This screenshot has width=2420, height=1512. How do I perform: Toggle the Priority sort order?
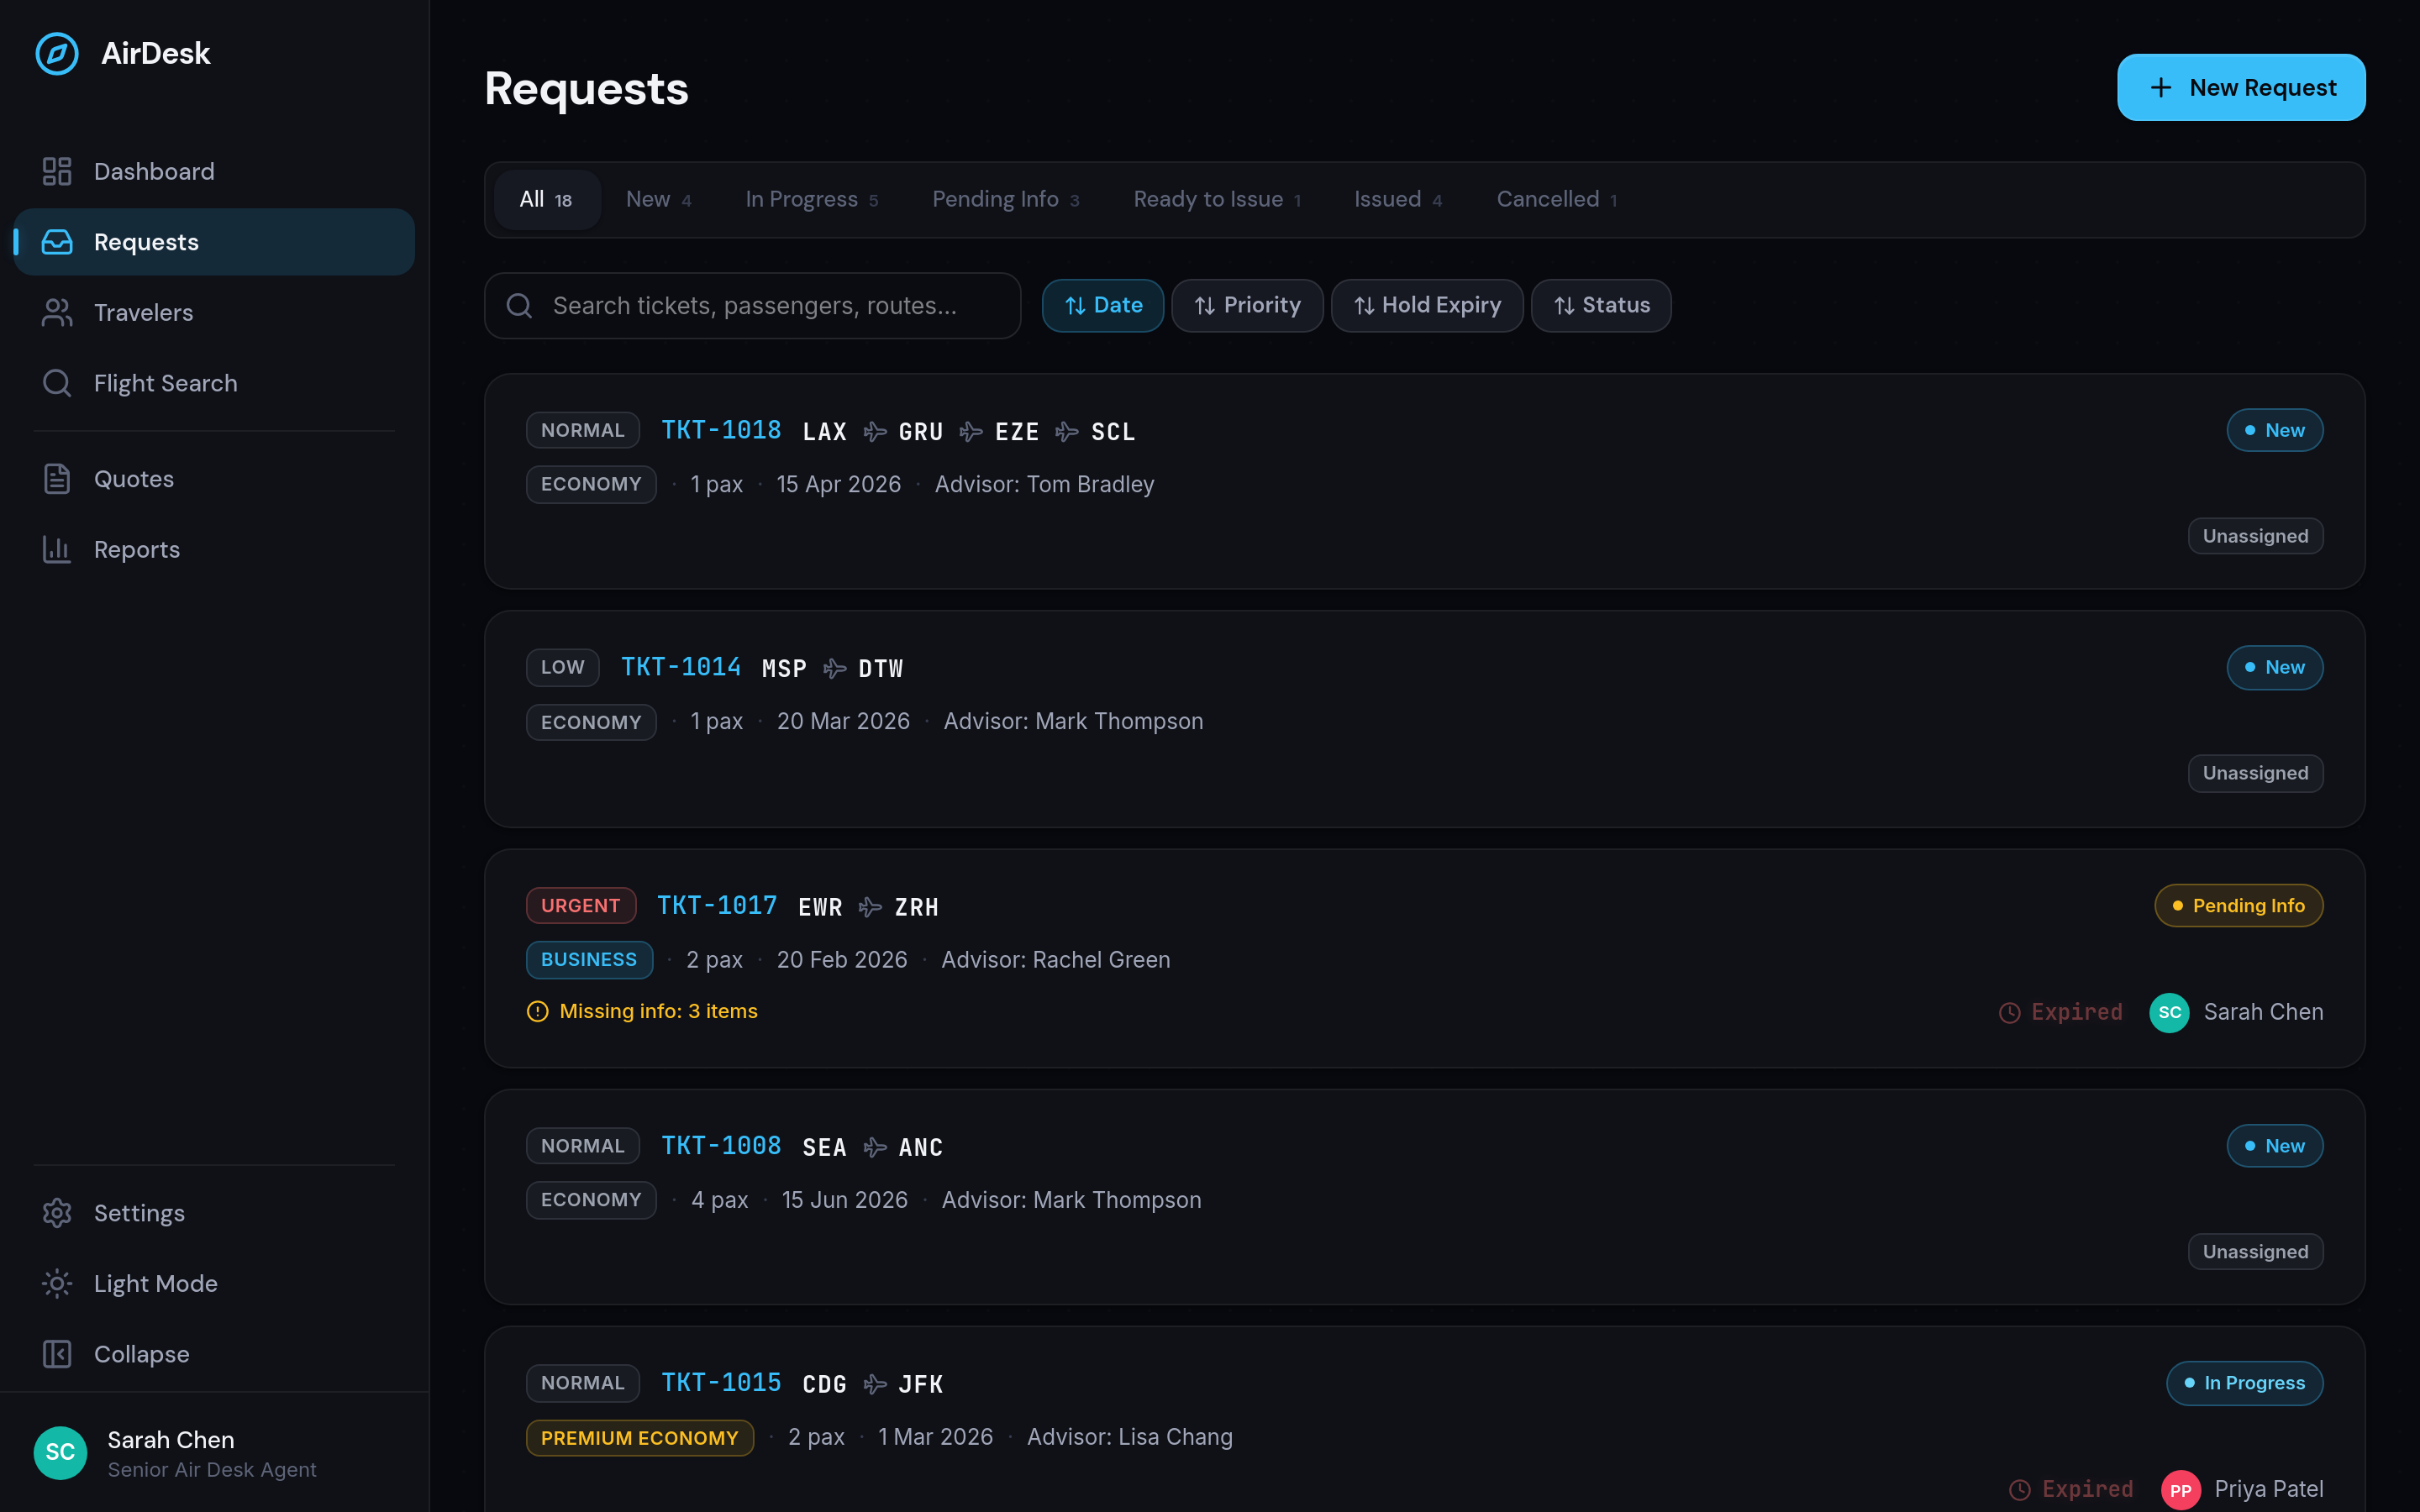coord(1247,305)
